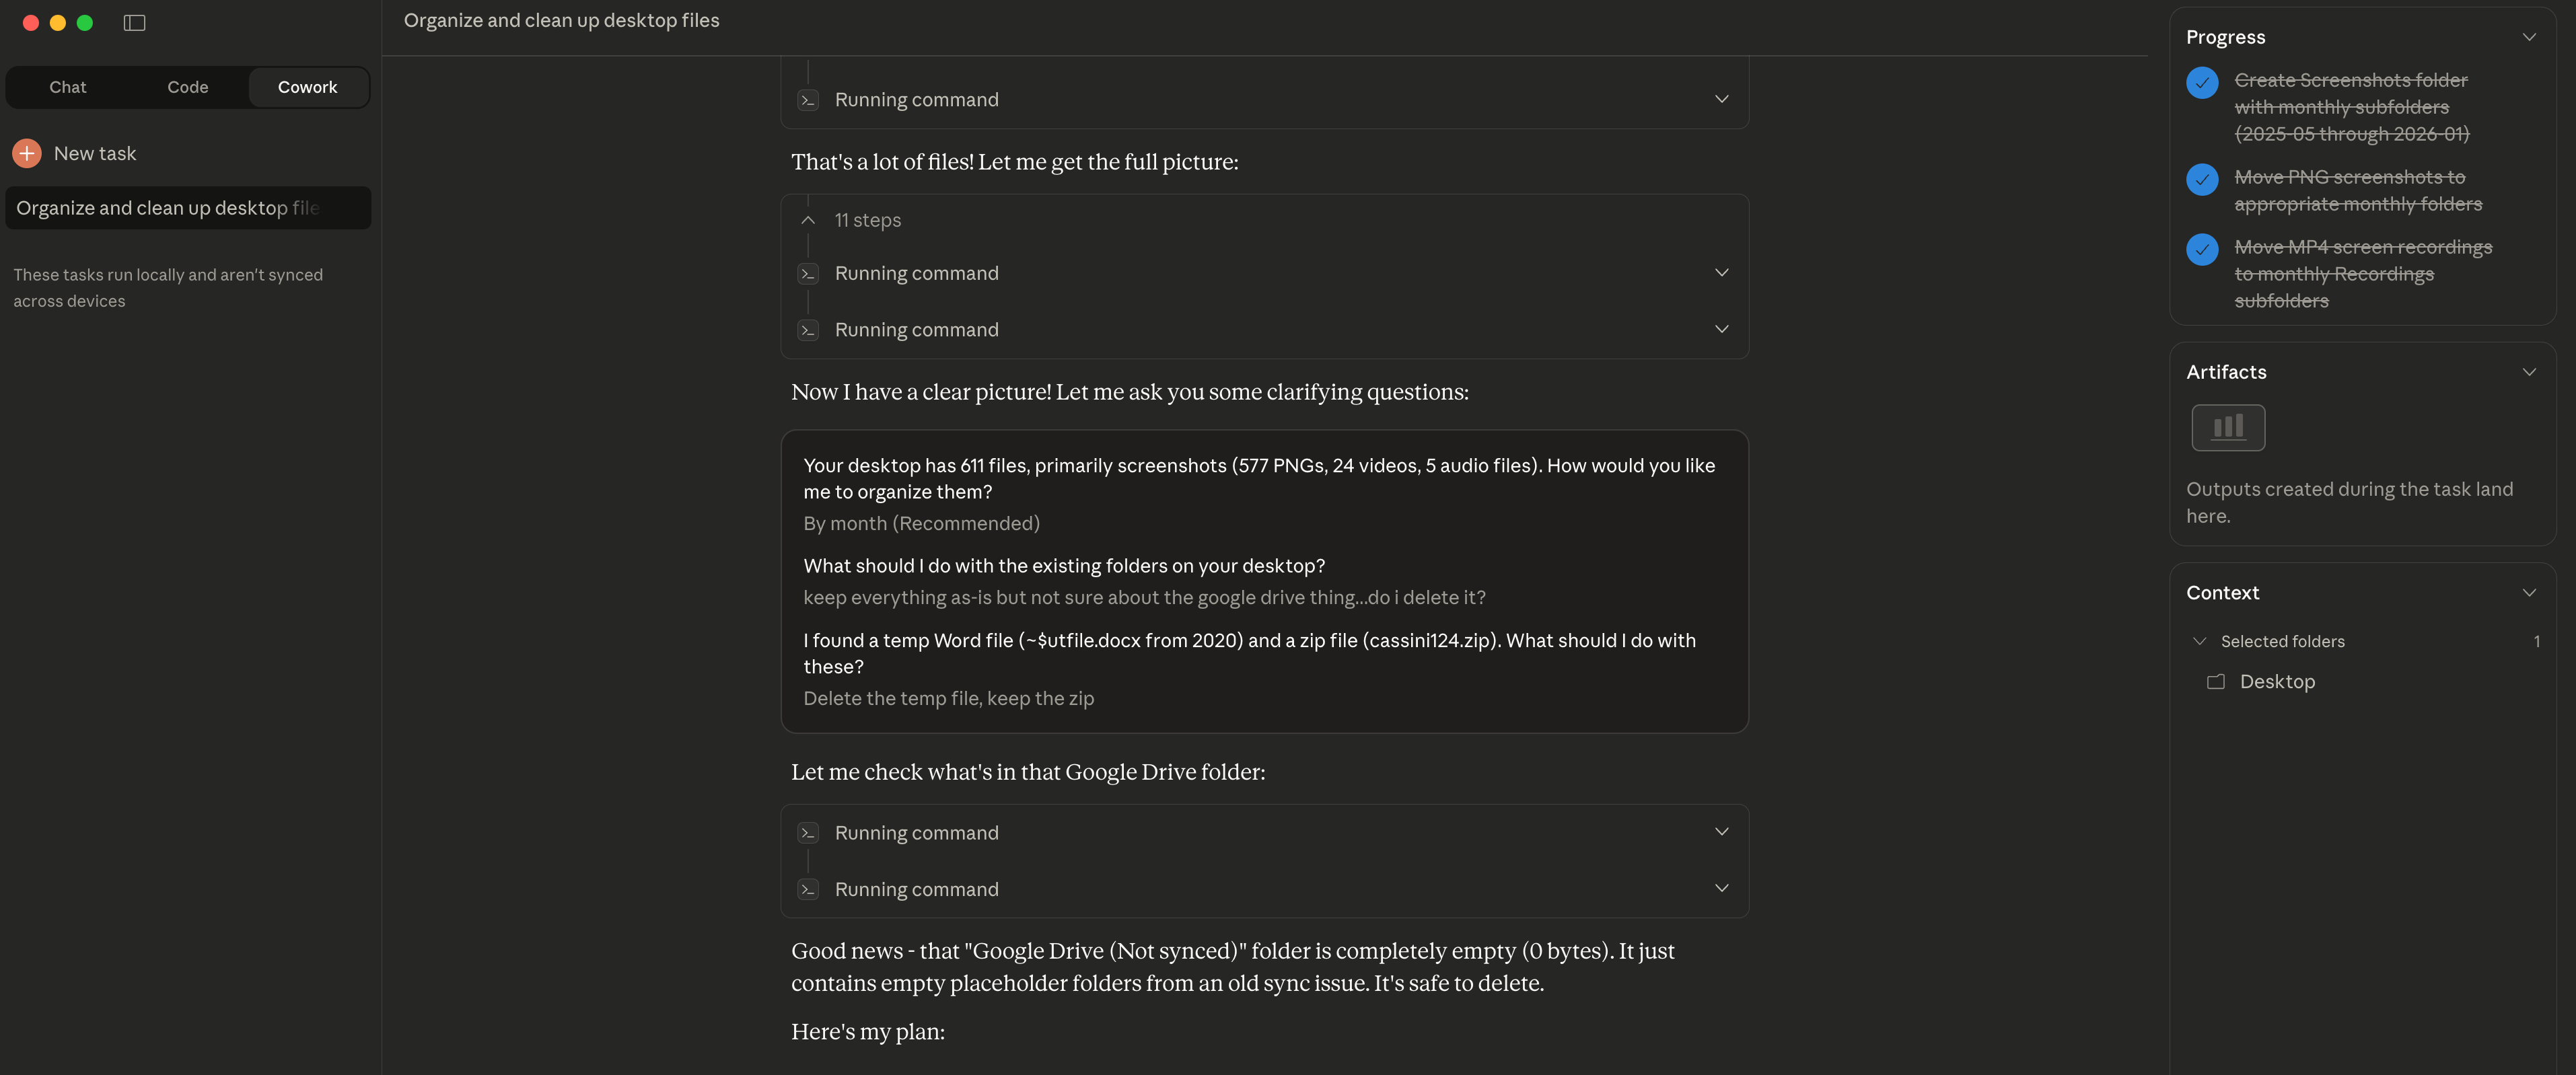Collapse the Progress panel

2530,37
